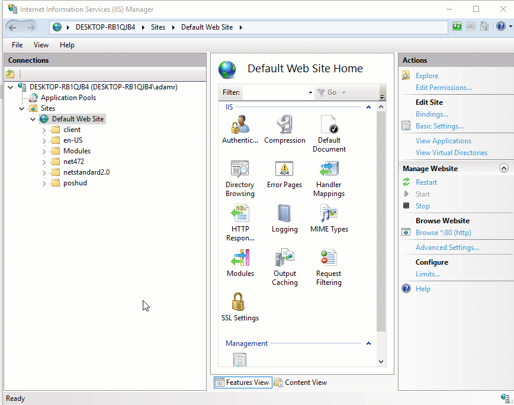Open Advanced Settings link
This screenshot has width=514, height=405.
pos(447,247)
